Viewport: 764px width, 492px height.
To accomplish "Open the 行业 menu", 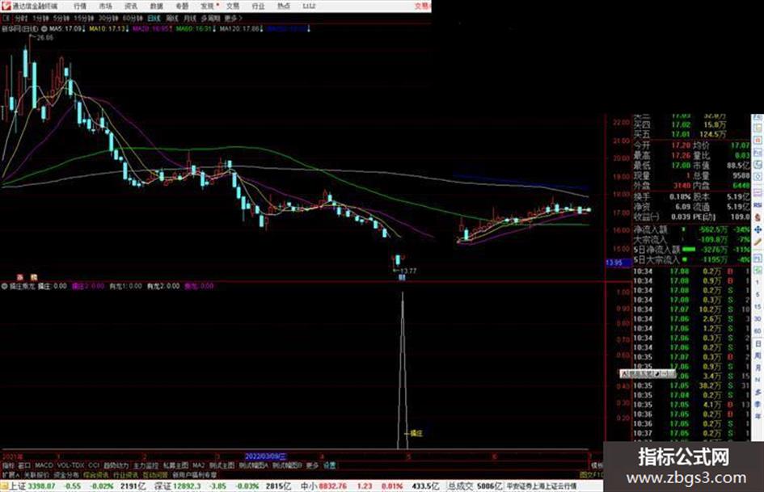I will point(258,6).
